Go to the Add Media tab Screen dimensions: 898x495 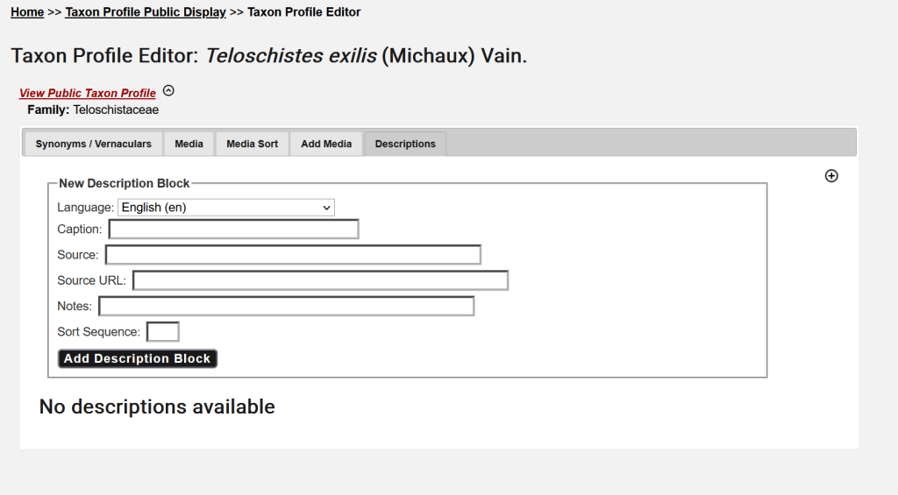tap(326, 144)
